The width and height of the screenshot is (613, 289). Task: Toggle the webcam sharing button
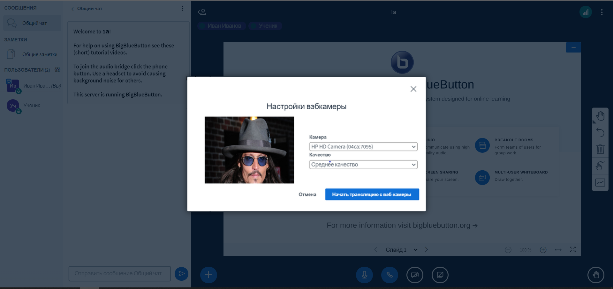415,275
